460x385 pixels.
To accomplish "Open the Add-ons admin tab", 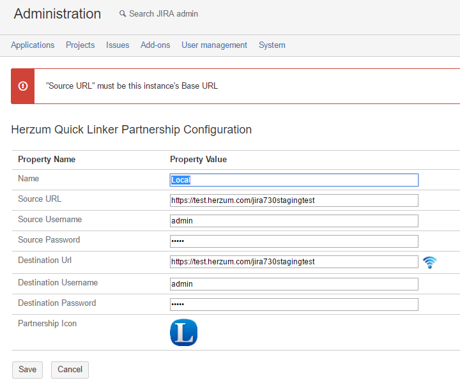I will 155,45.
